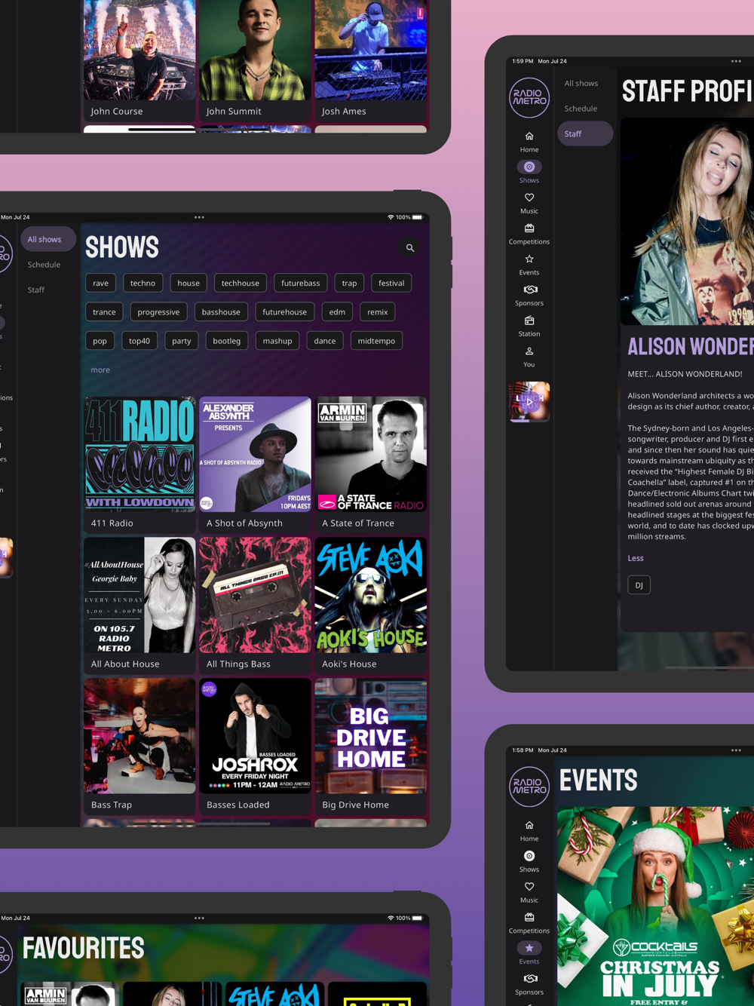Screen dimensions: 754x1006
Task: Filter shows by progressive tag
Action: click(x=158, y=312)
